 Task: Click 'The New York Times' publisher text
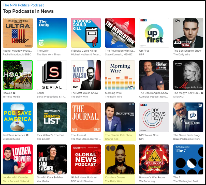pyautogui.click(x=49, y=54)
